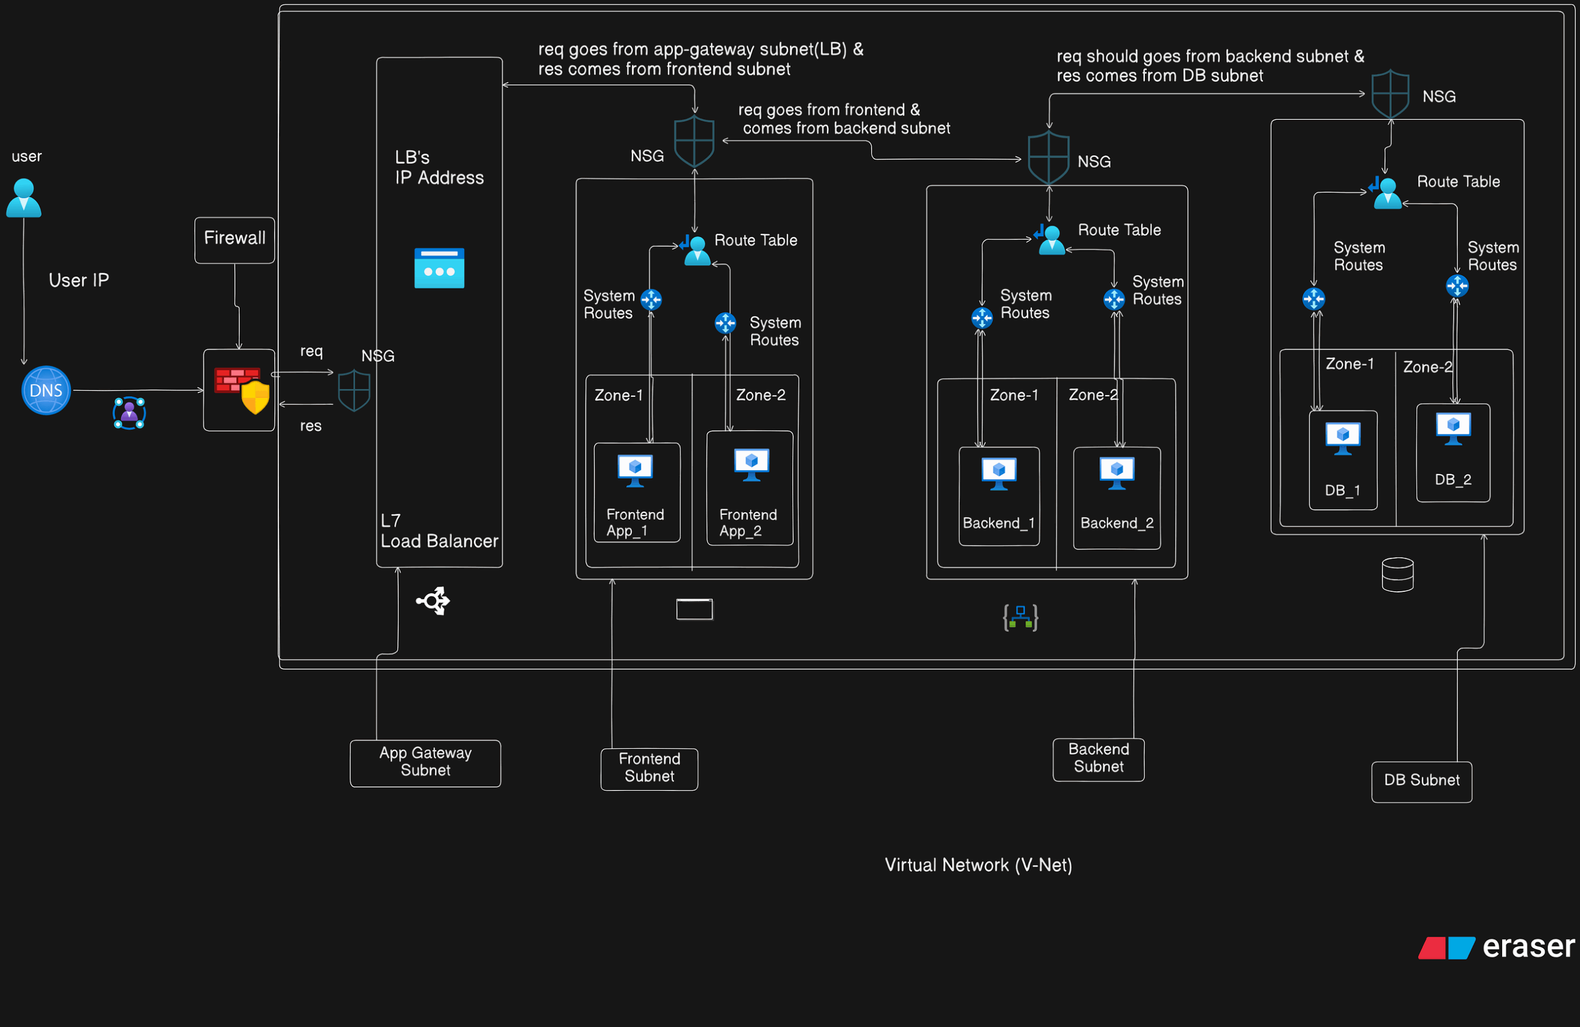Select the 'User IP' label
The image size is (1580, 1027).
[79, 280]
